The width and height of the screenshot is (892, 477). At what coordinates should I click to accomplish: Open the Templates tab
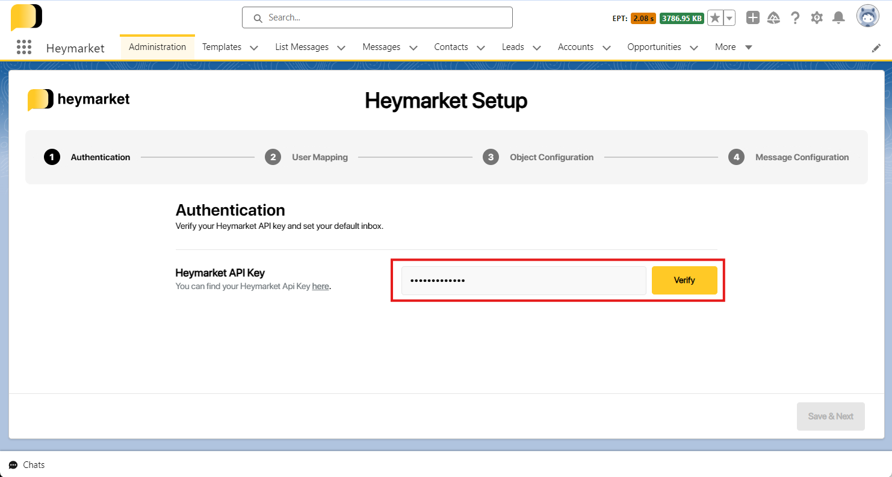[x=221, y=47]
